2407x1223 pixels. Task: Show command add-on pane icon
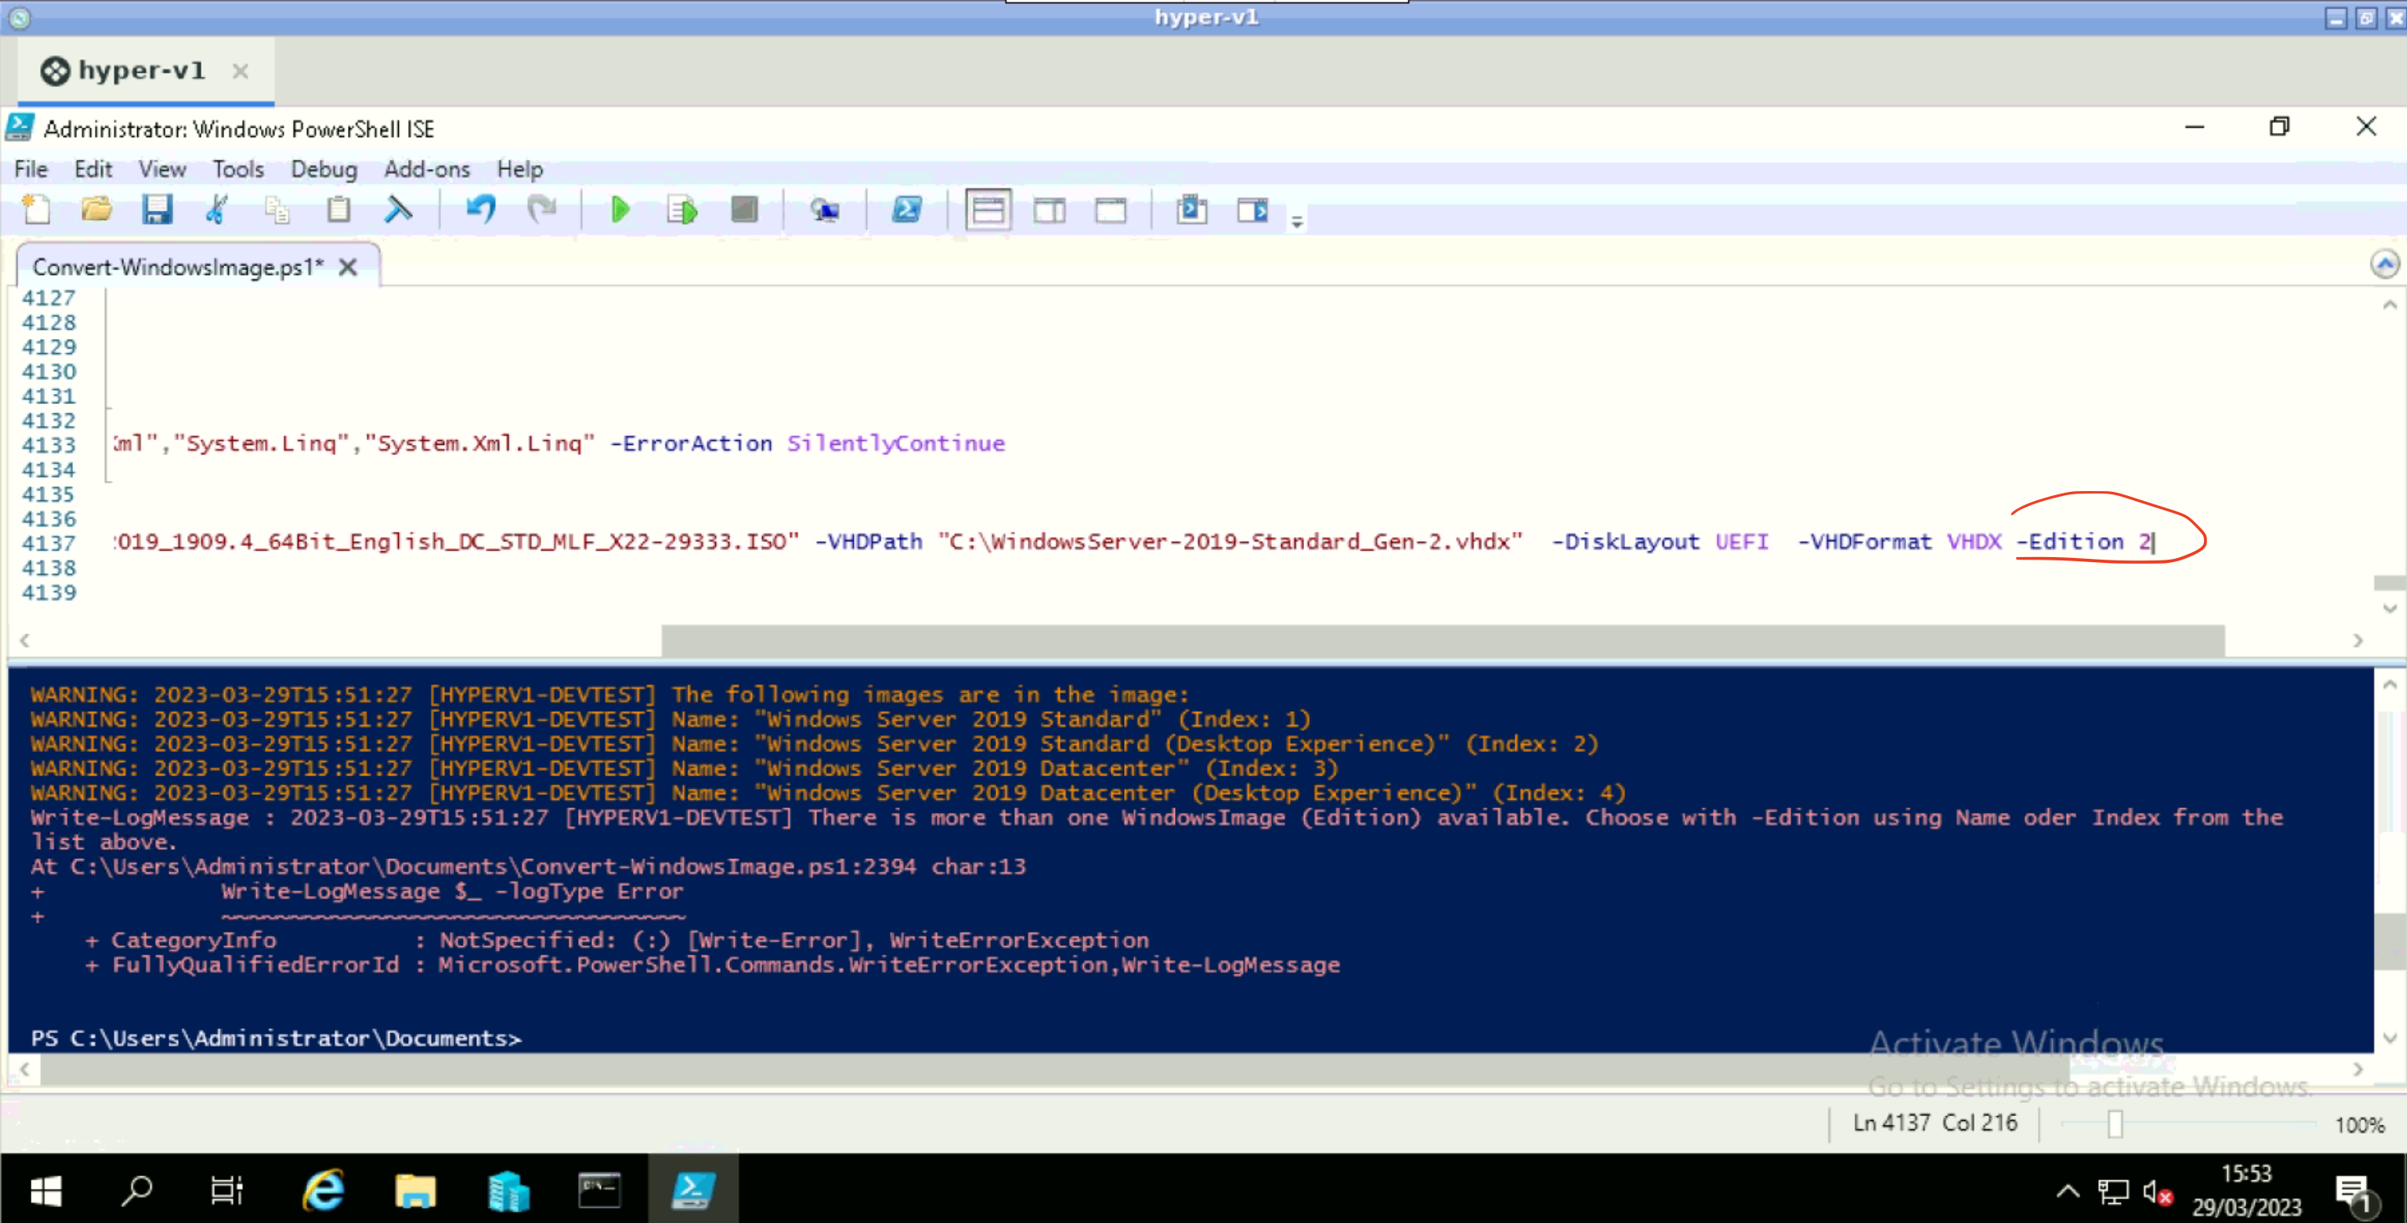pos(1253,209)
